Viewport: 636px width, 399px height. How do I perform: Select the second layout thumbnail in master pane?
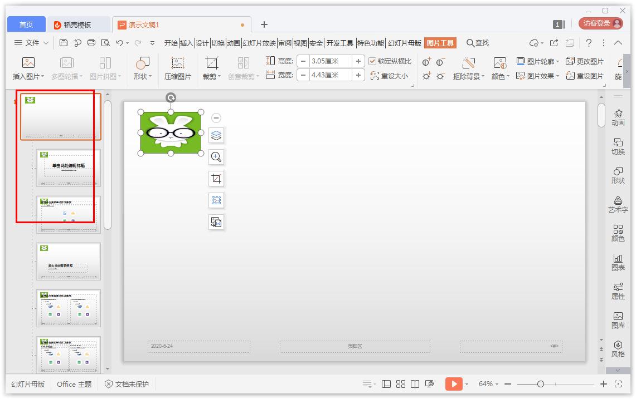(x=68, y=214)
